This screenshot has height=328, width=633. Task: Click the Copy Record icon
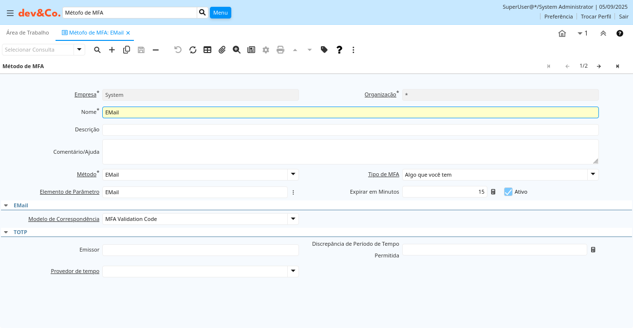[127, 50]
